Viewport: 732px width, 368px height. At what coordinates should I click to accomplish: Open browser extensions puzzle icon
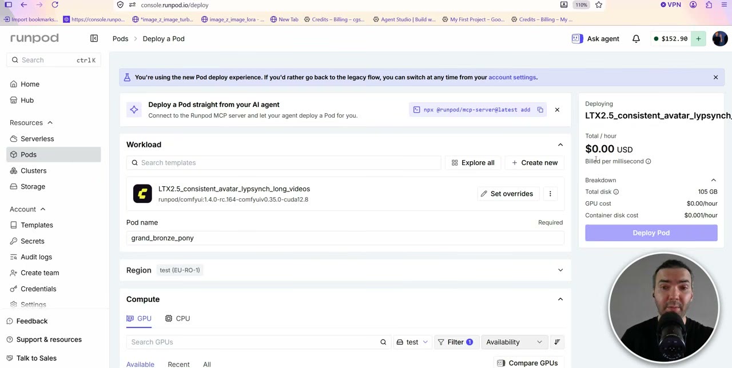pyautogui.click(x=709, y=5)
